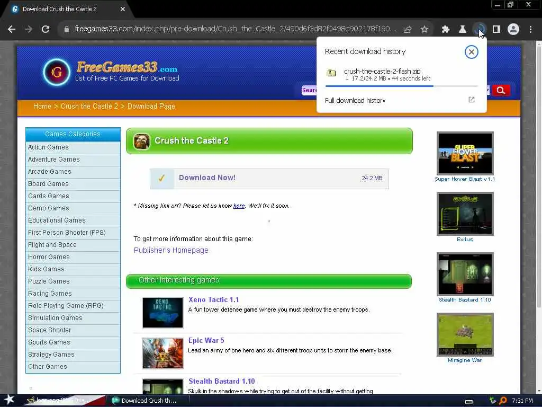Click the crush-the-castle-2-flash.zip file icon
Viewport: 542px width, 407px height.
click(x=331, y=73)
